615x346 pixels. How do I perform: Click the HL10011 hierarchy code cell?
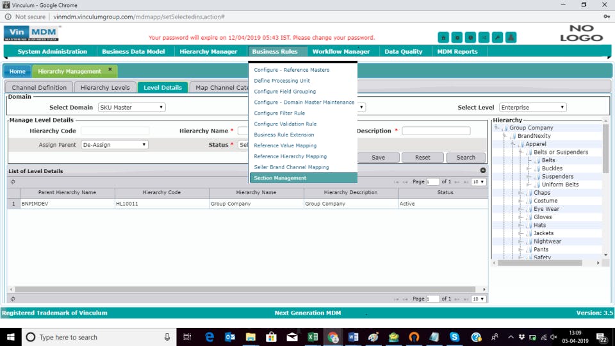[162, 204]
